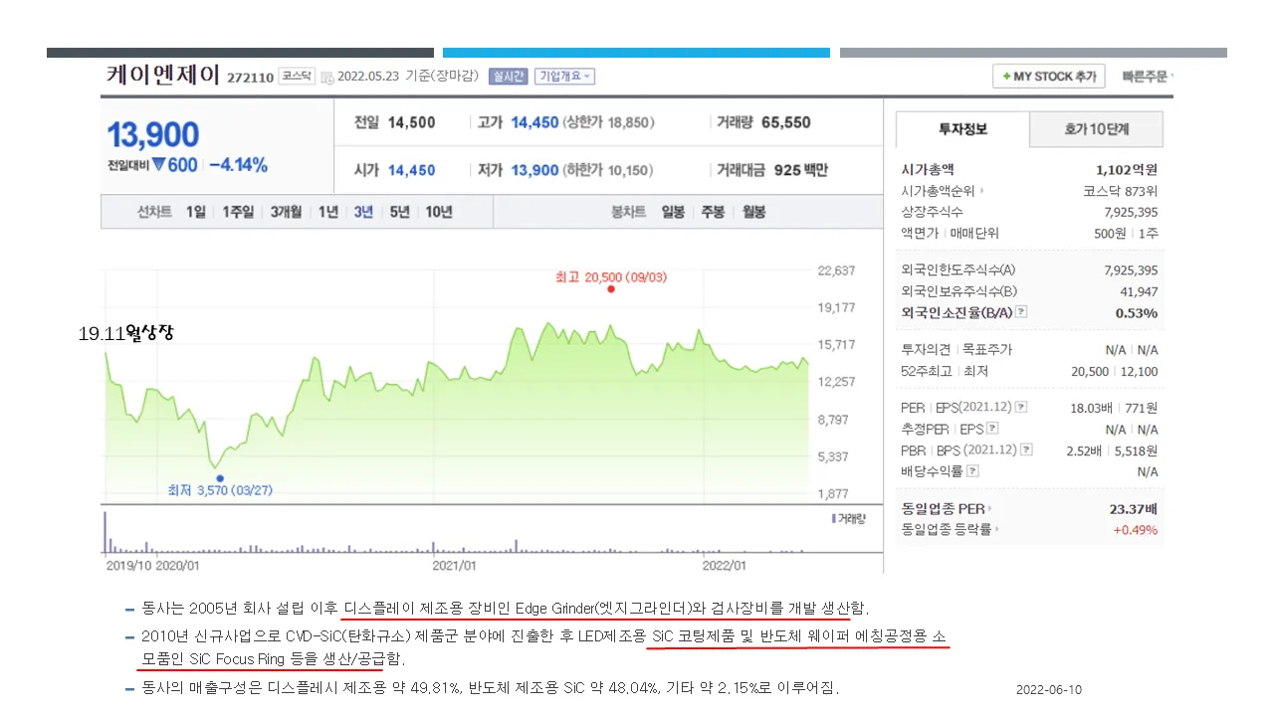This screenshot has height=716, width=1274.
Task: Click the calendar icon beside the 2022.05.23 date
Action: 325,78
